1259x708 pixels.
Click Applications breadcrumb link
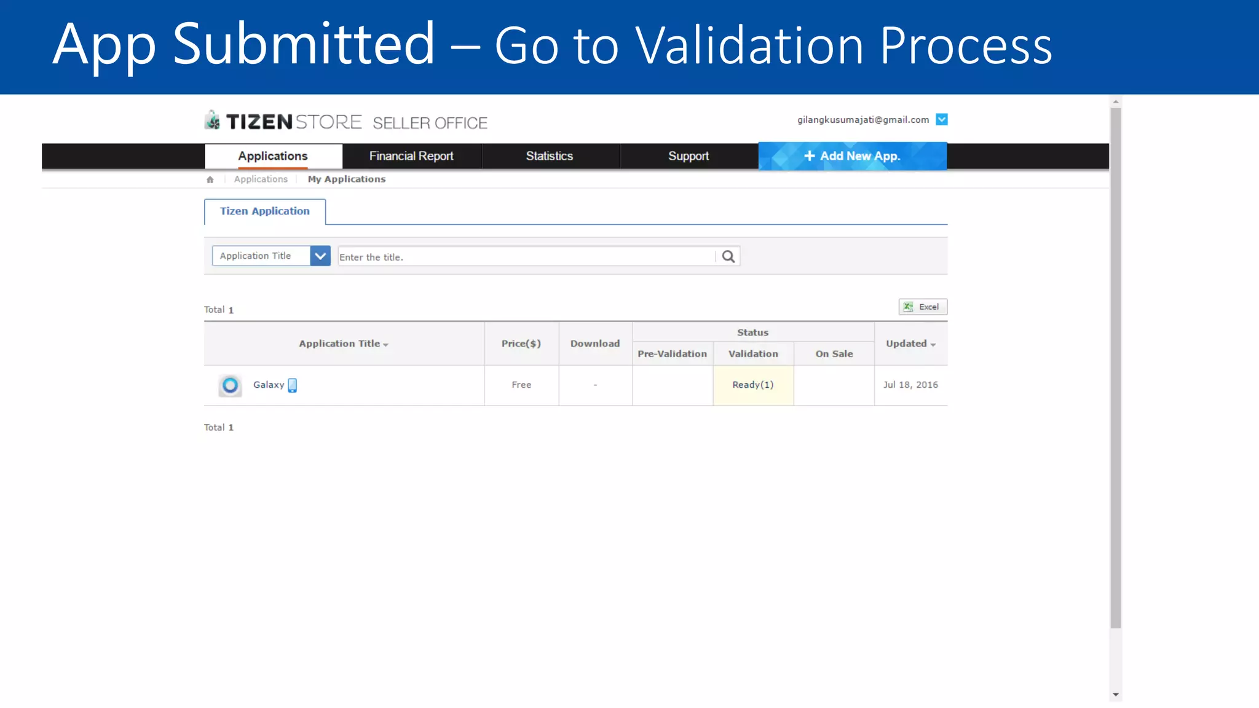(x=261, y=179)
